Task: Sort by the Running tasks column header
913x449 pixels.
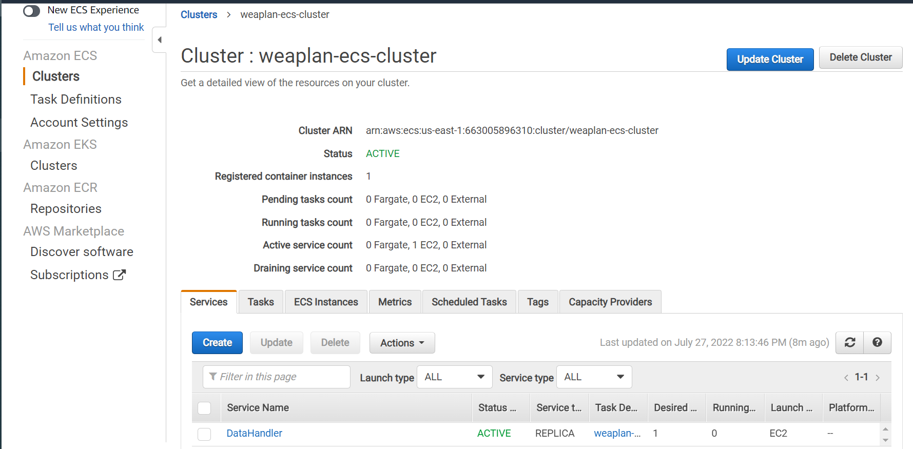Action: coord(735,407)
